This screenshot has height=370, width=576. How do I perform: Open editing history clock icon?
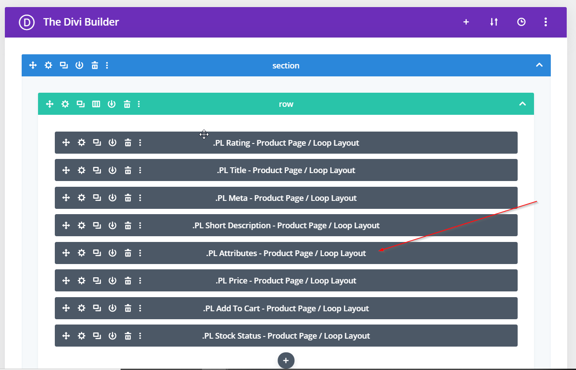click(521, 22)
